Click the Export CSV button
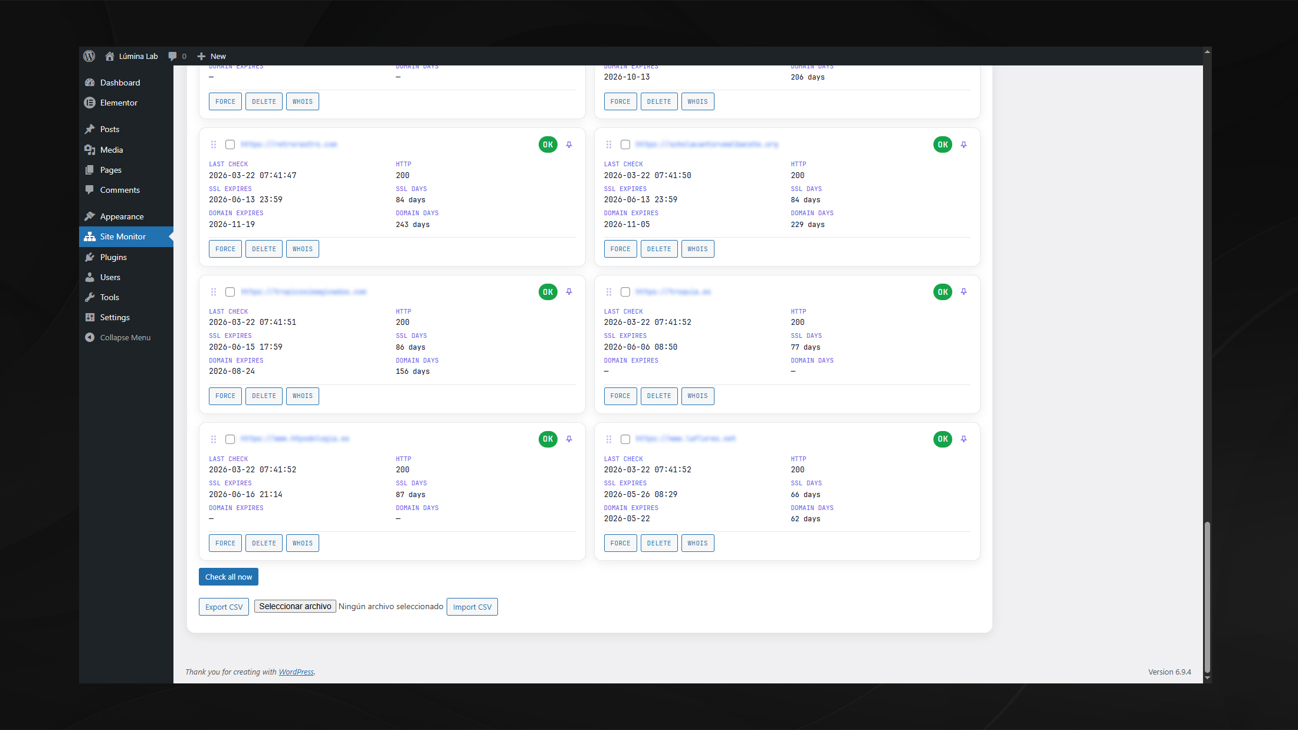Screen dimensions: 1298x730 [x=224, y=607]
